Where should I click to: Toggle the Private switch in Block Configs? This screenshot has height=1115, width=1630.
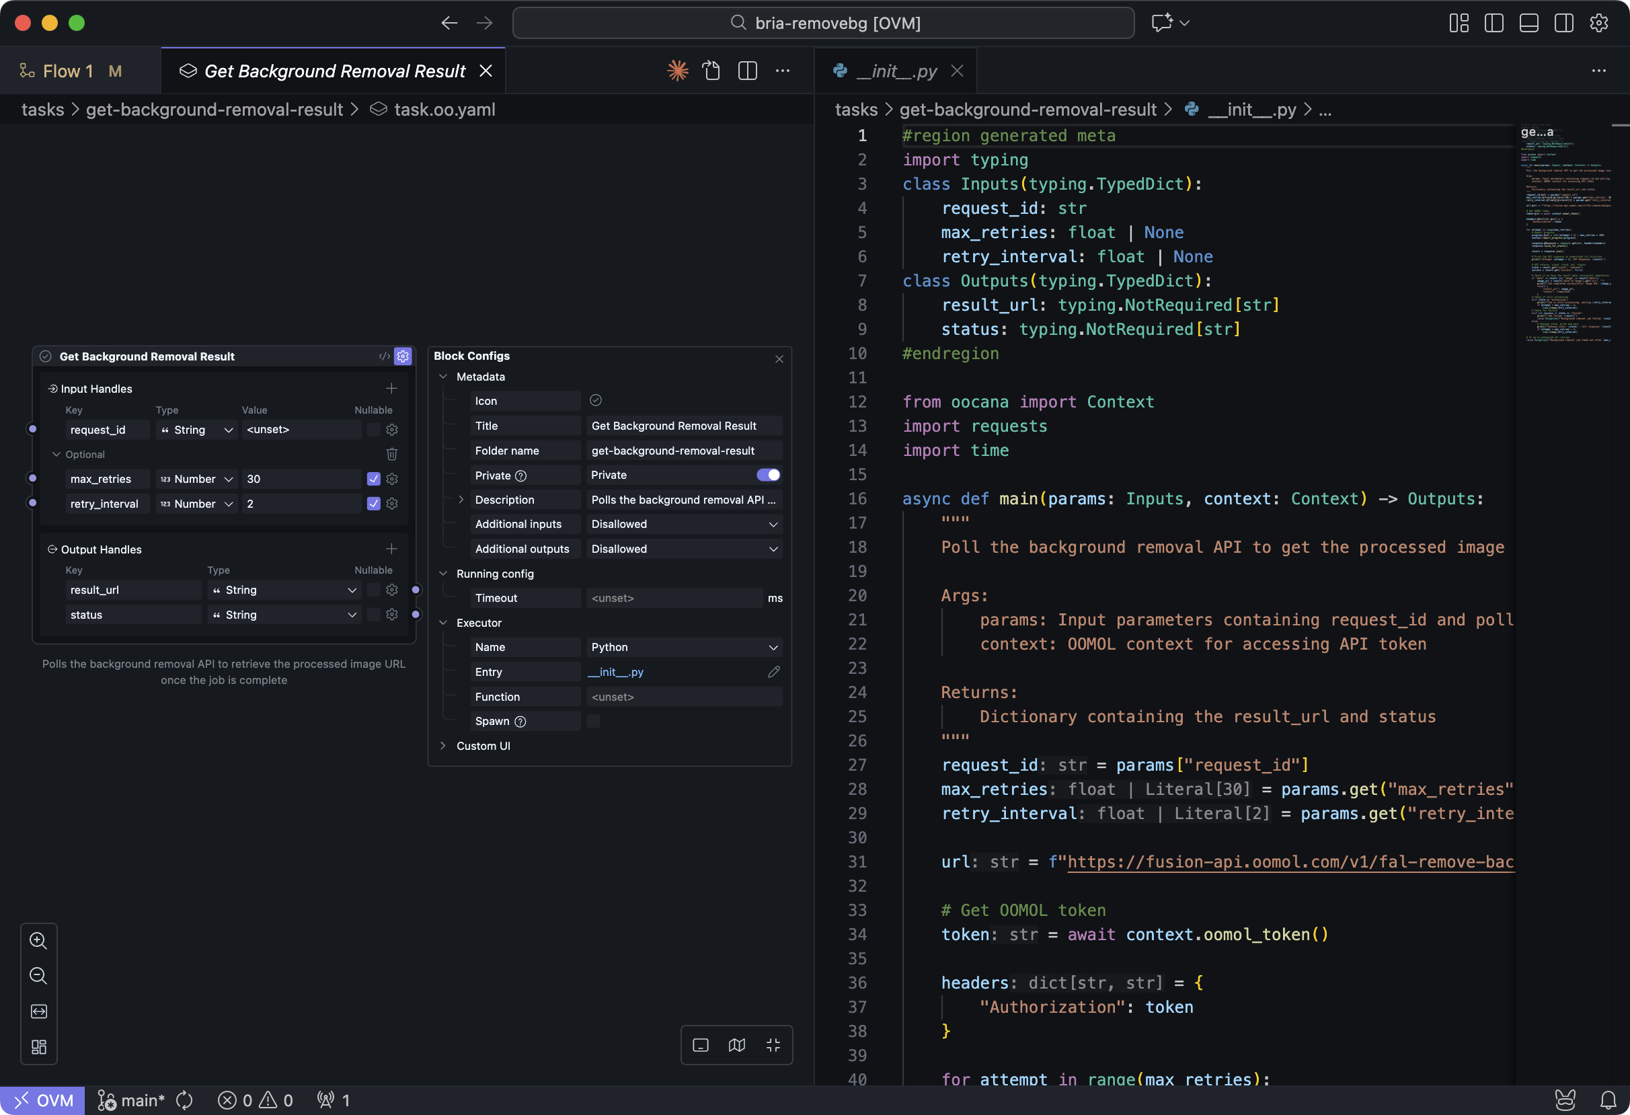[768, 475]
